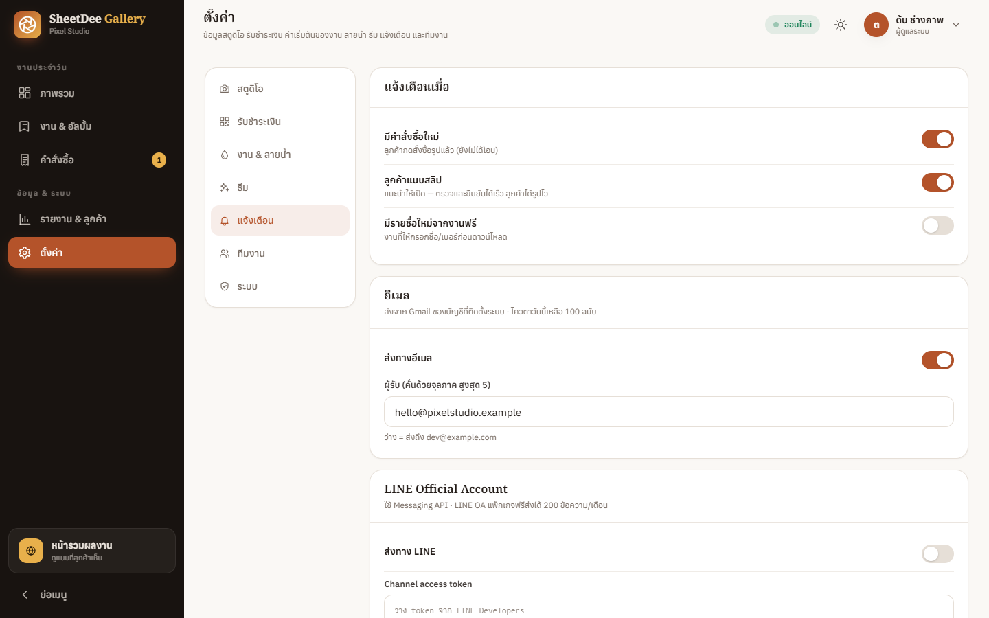989x618 pixels.
Task: Click the SheetDee Gallery logo icon
Action: click(27, 25)
